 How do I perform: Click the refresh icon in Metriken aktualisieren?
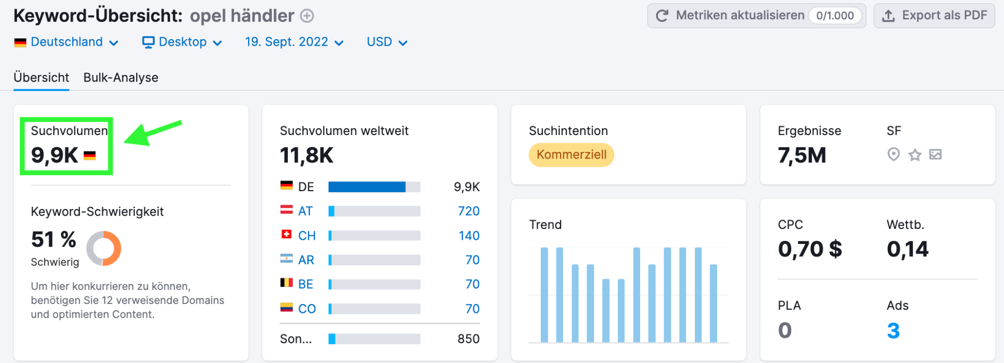tap(662, 16)
